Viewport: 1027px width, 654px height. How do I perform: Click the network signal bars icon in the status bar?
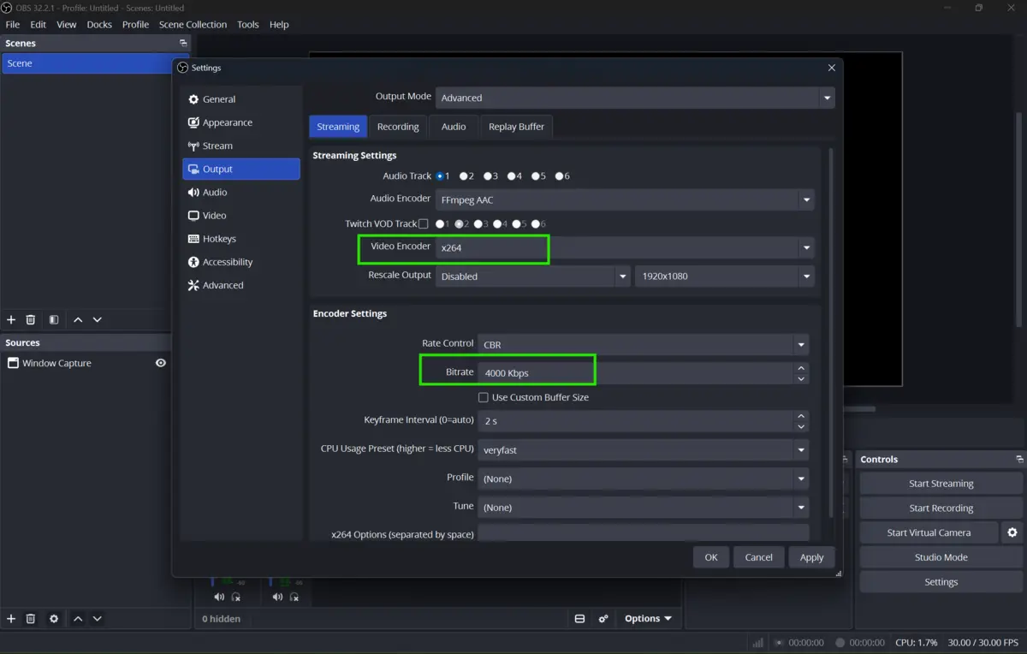click(757, 642)
